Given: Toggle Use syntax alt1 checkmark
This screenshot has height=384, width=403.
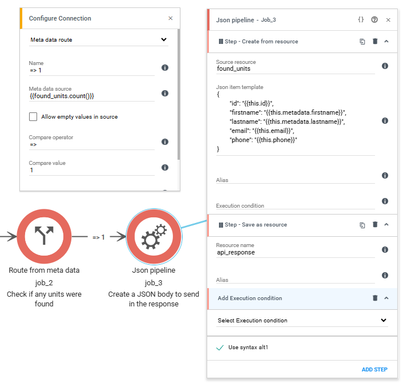Looking at the screenshot, I should 220,347.
